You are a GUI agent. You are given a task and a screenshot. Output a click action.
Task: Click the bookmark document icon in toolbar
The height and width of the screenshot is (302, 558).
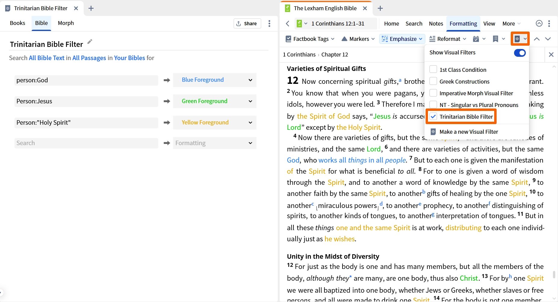(x=495, y=39)
